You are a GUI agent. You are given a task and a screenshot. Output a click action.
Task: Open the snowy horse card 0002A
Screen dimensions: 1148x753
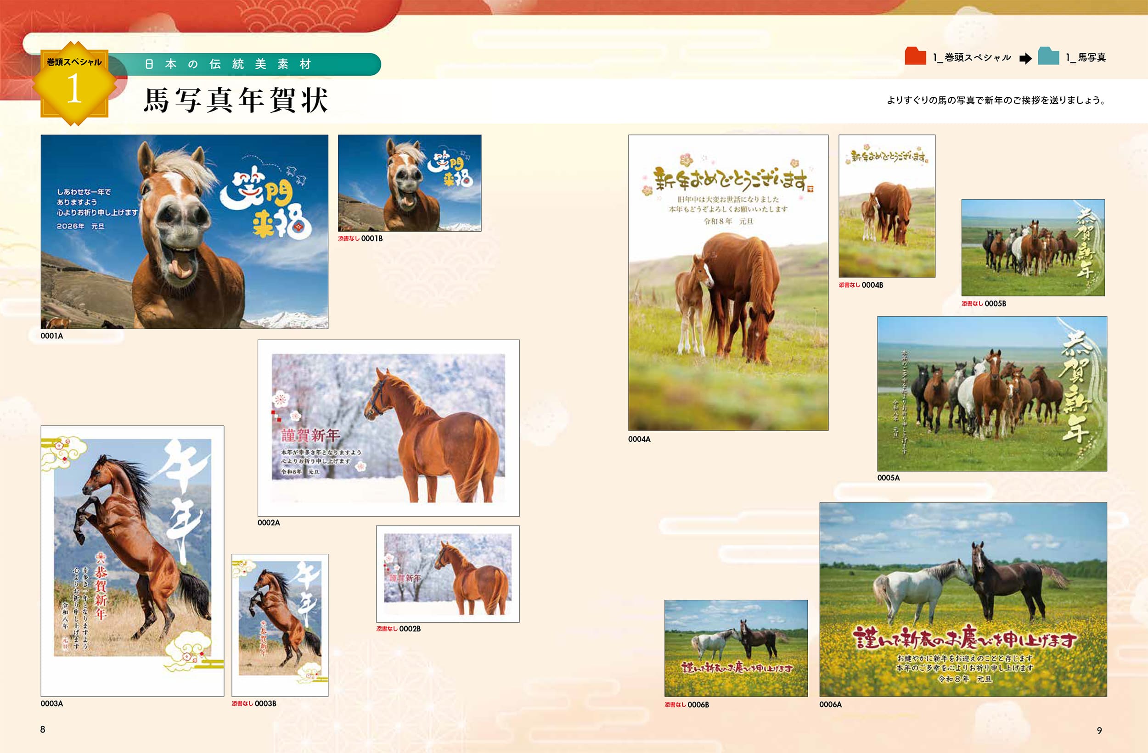(388, 428)
